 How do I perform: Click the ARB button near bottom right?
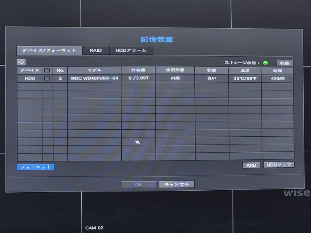pyautogui.click(x=252, y=164)
